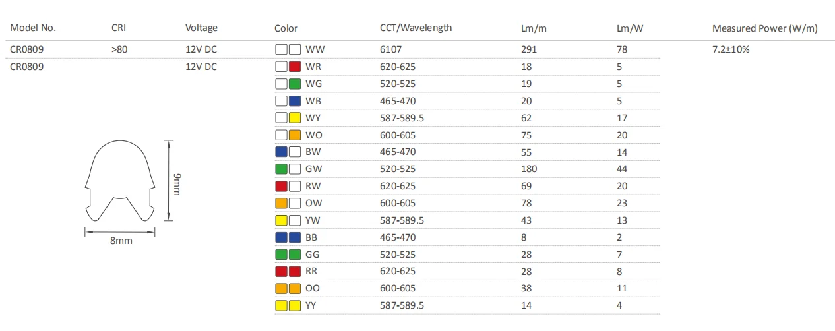Screen dimensions: 835x331
Task: Pick the orange swatch in the OW row
Action: pos(281,203)
